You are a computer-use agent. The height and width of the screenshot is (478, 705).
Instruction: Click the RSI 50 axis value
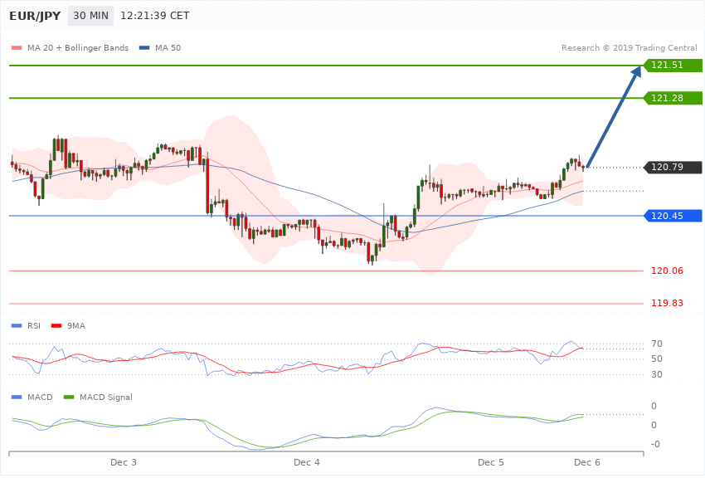656,358
